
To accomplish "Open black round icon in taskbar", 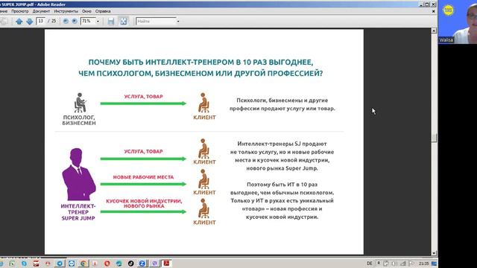I will click(131, 264).
